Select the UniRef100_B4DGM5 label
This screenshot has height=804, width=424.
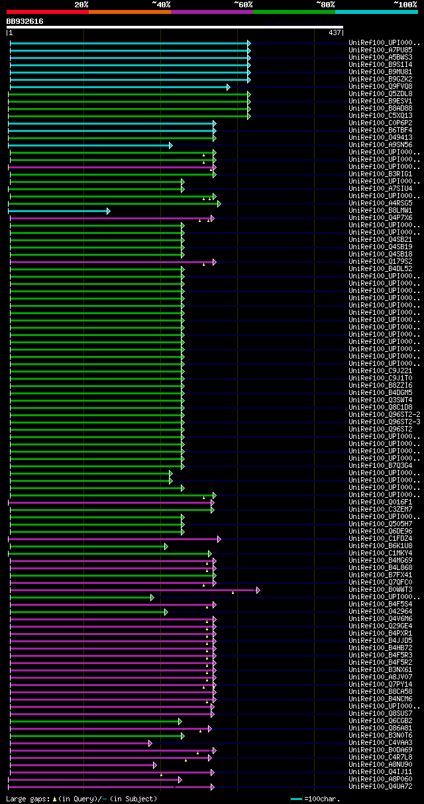pyautogui.click(x=380, y=392)
